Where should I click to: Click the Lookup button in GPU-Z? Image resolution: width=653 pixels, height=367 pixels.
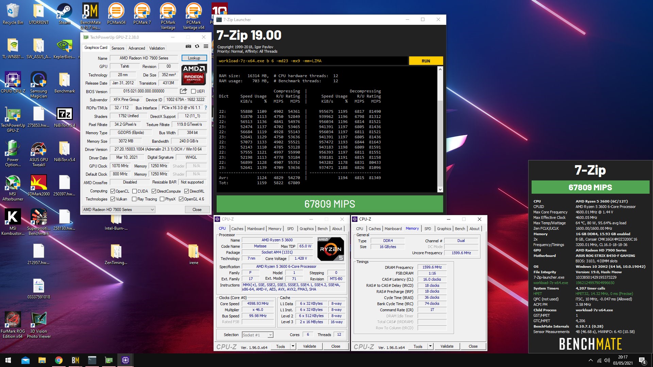tap(194, 58)
